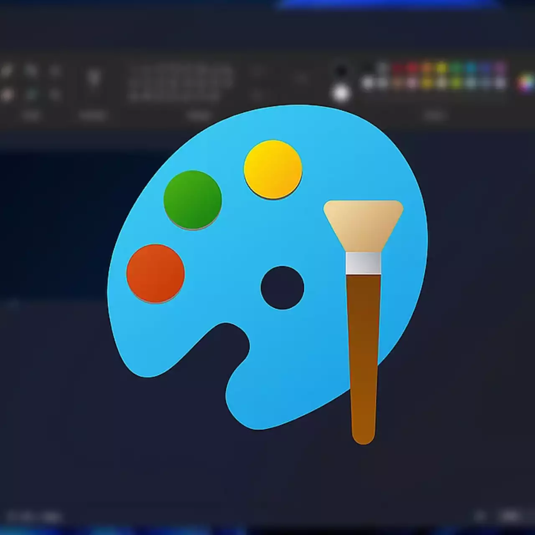Choose the Brushes tool
The width and height of the screenshot is (535, 535).
tap(94, 78)
